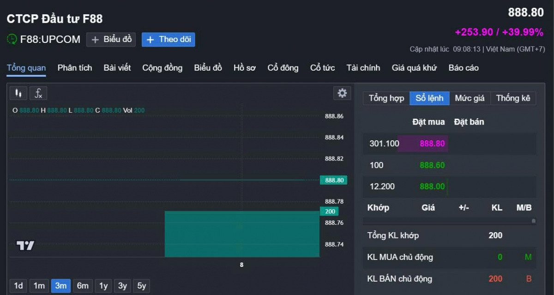This screenshot has width=554, height=295.
Task: Click the clock status icon beside F88:UPCOM
Action: (x=12, y=39)
